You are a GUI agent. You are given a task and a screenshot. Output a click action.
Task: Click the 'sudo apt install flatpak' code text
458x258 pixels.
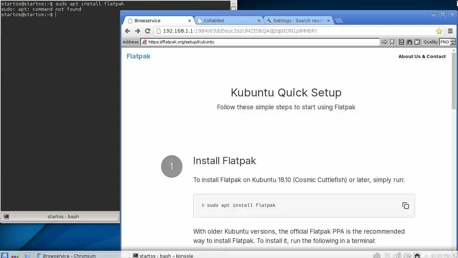click(x=241, y=205)
